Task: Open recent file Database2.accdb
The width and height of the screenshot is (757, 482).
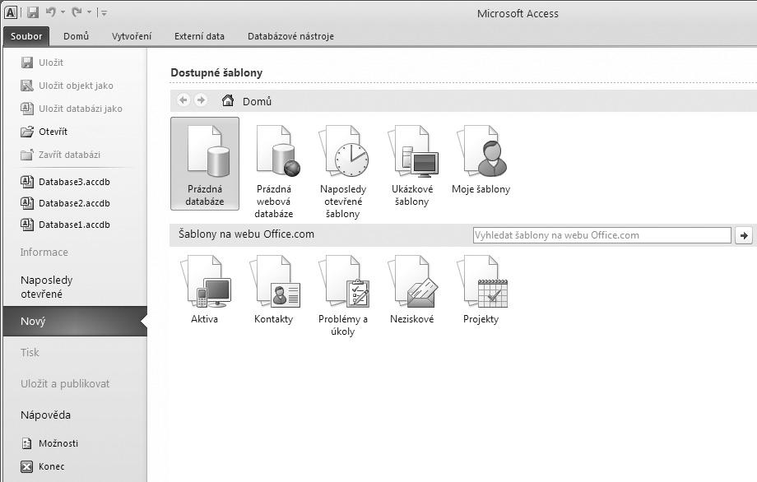Action: coord(66,203)
